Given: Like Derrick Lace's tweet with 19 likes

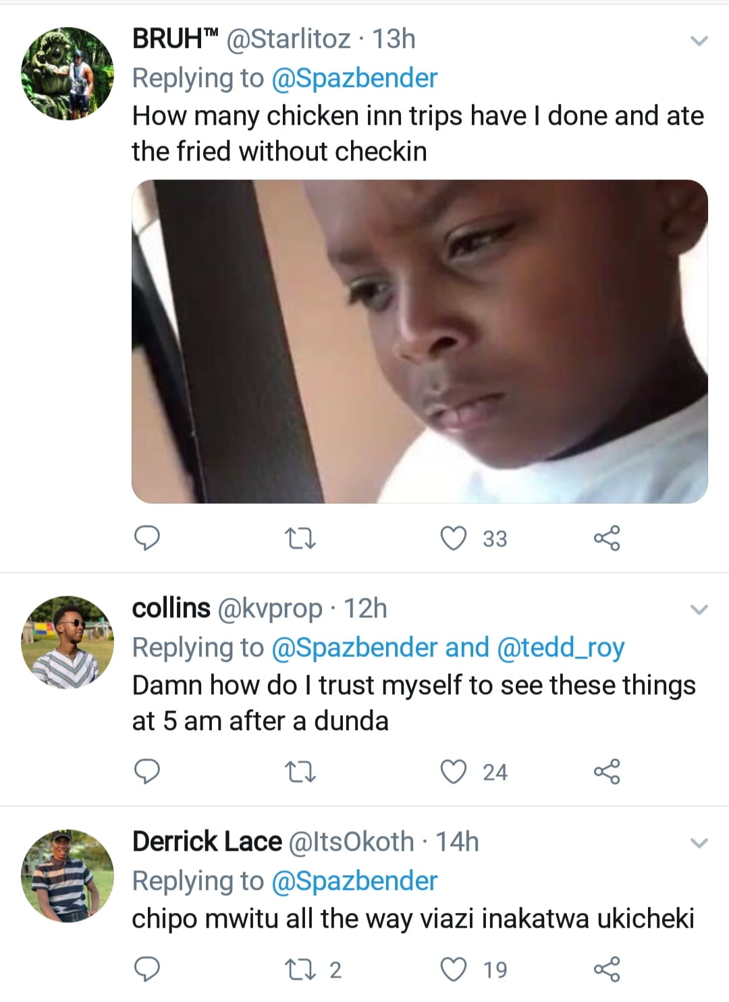Looking at the screenshot, I should tap(454, 970).
